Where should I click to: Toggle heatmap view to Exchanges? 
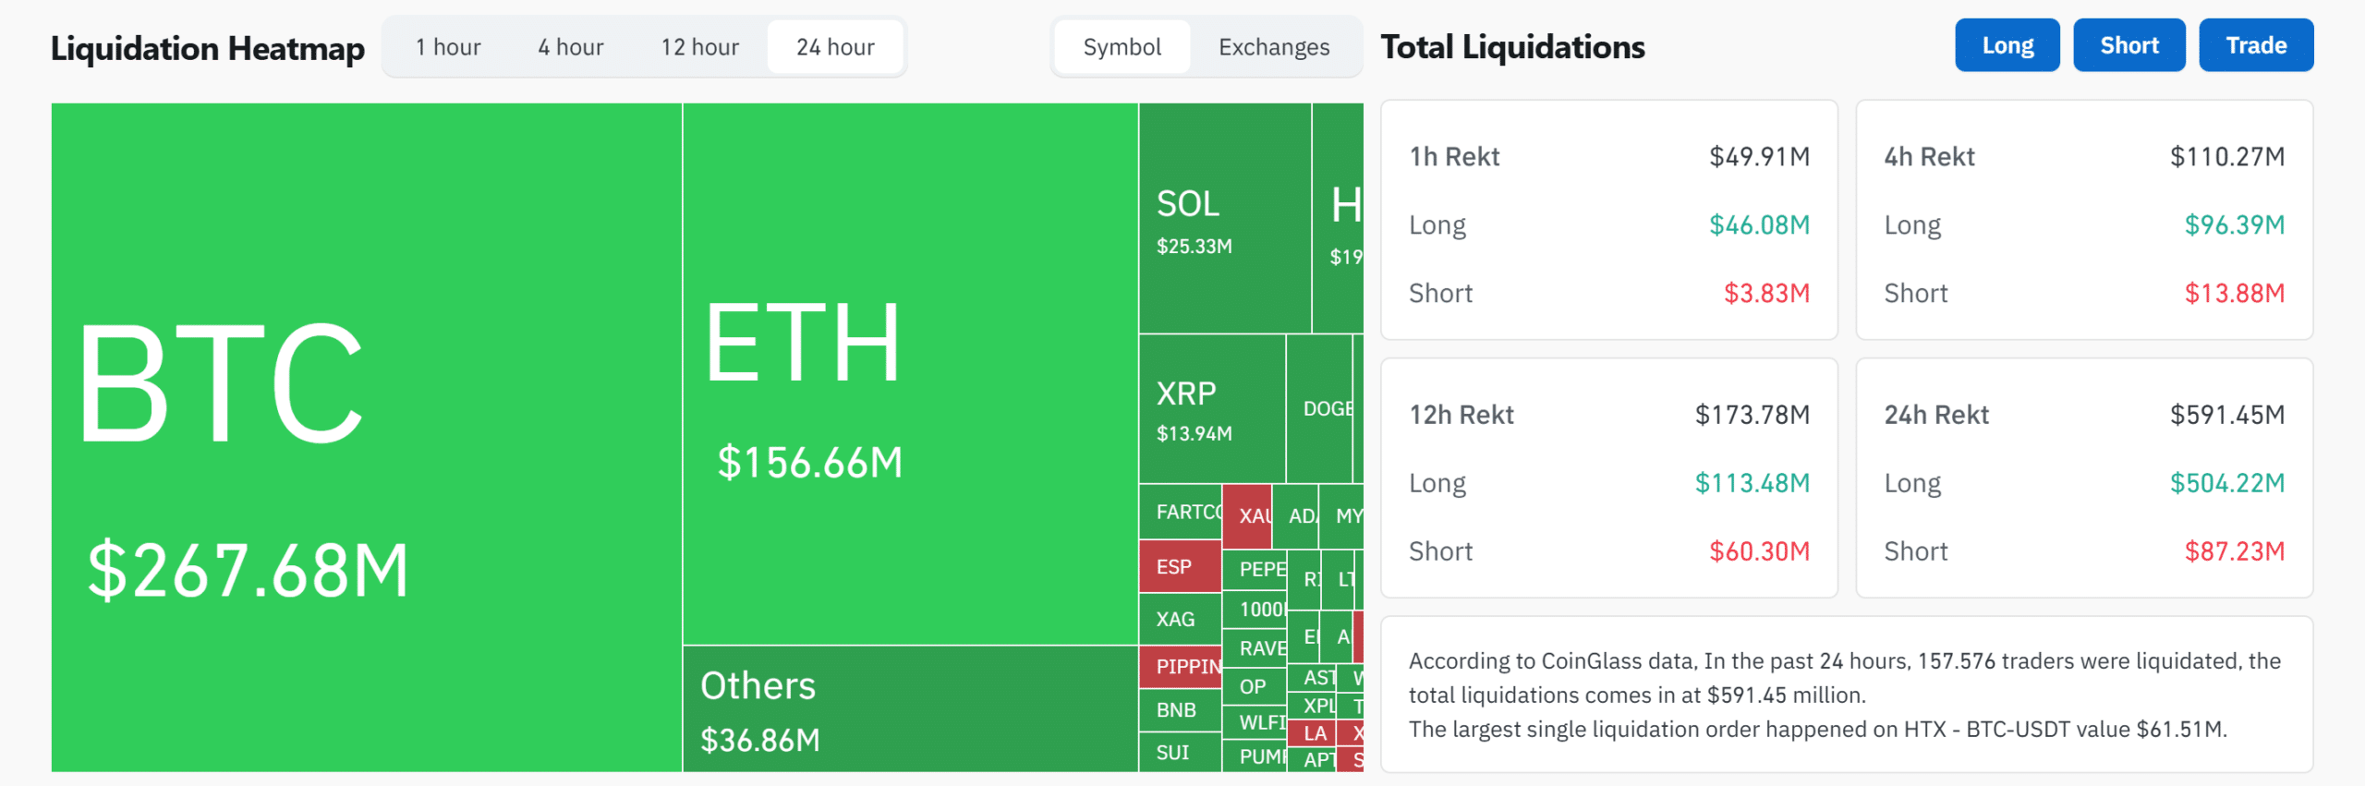point(1274,47)
